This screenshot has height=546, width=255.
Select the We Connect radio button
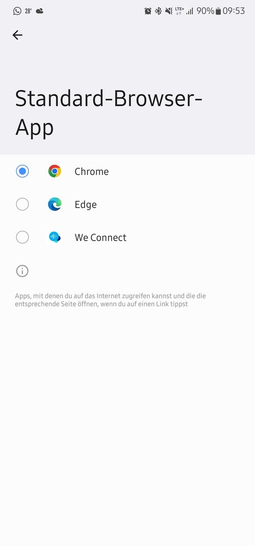click(22, 238)
